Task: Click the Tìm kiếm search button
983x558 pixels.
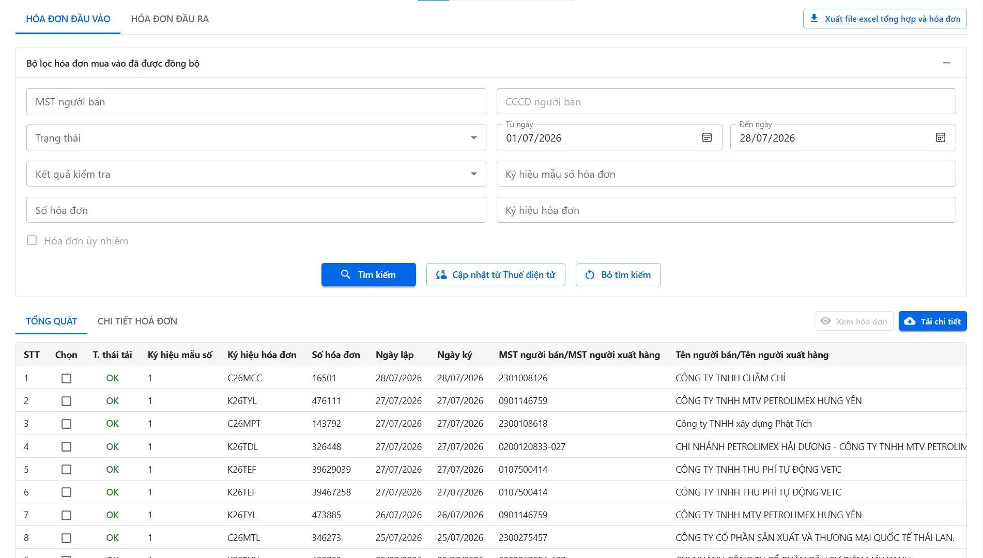Action: 368,274
